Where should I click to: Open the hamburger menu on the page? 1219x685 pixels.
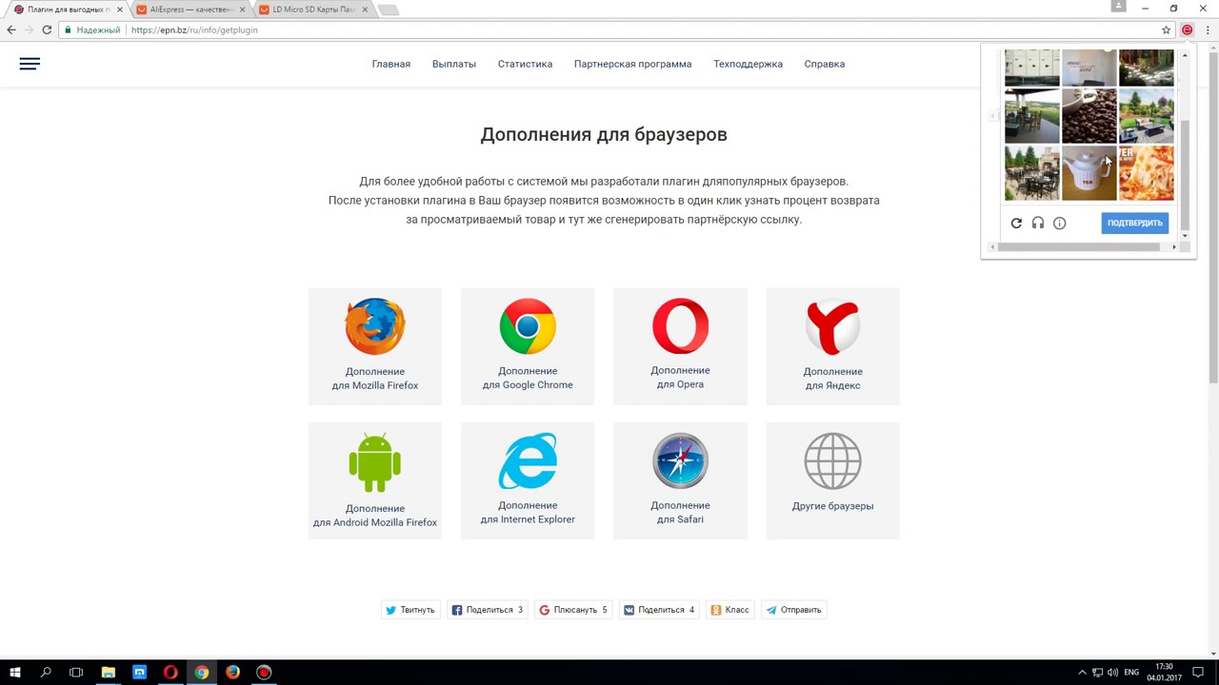[x=30, y=64]
